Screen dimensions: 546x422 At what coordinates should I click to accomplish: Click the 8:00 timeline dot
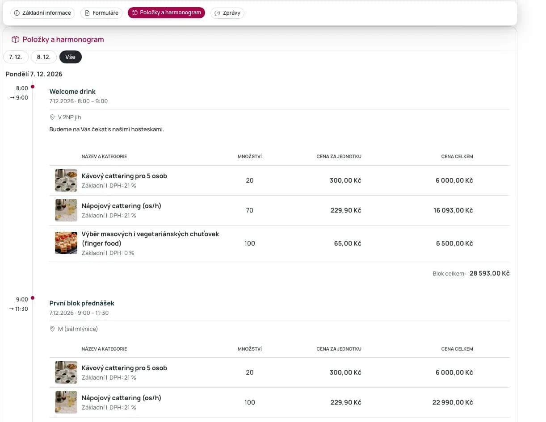(x=33, y=87)
